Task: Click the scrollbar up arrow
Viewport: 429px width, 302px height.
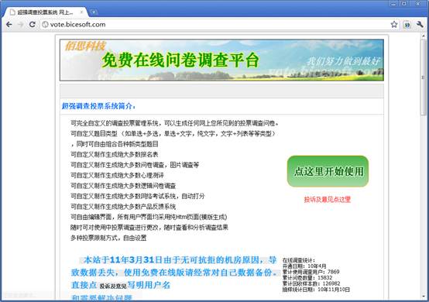Action: point(424,36)
